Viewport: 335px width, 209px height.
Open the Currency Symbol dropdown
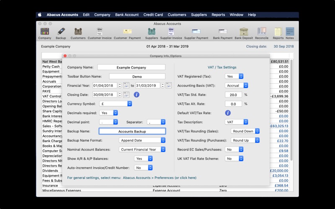116,104
